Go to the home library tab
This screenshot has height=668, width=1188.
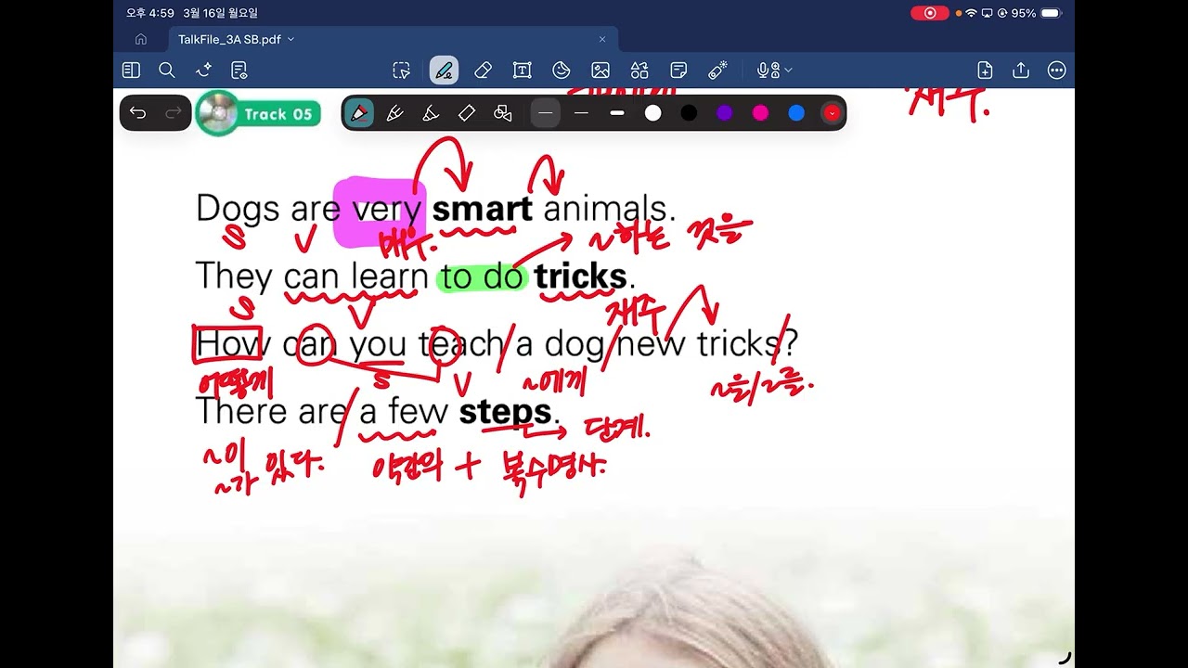141,39
